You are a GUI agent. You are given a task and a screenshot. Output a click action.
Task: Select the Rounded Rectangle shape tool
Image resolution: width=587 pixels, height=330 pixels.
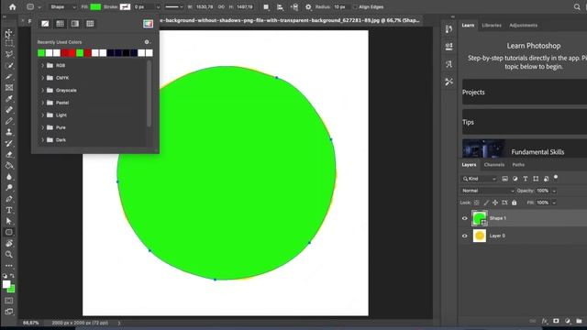8,232
